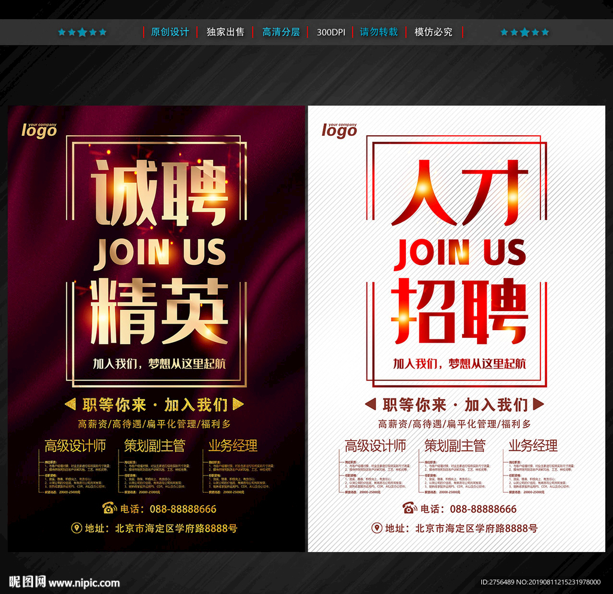613x594 pixels.
Task: Click the 高薪资/高待遇 benefits line on dark poster
Action: (154, 424)
